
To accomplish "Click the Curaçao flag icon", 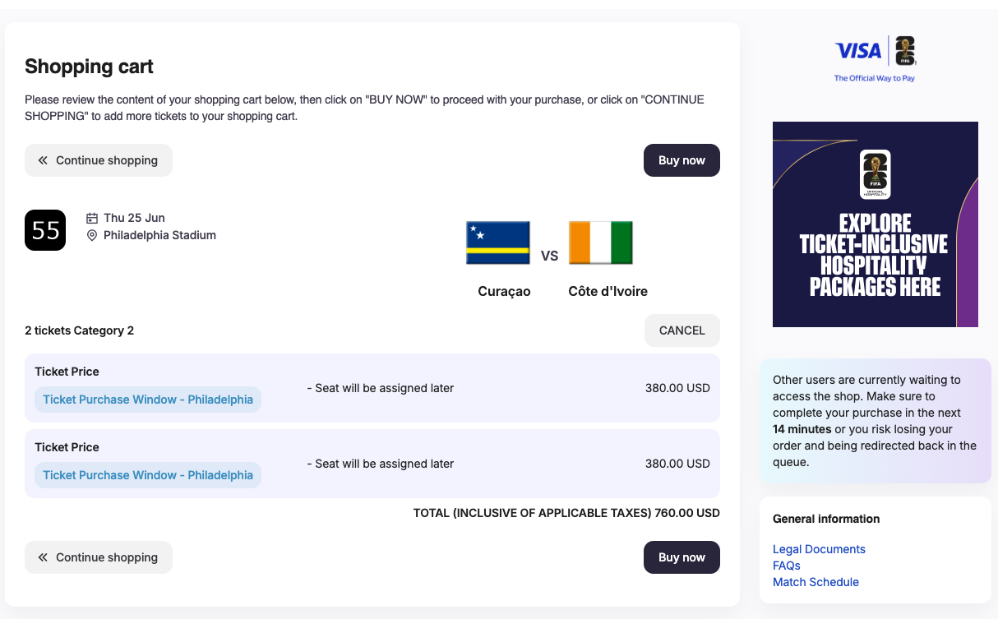I will tap(497, 243).
